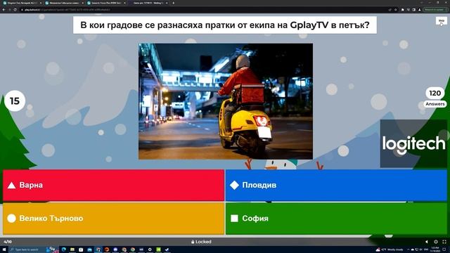Click the 15 seconds countdown timer
This screenshot has height=253, width=450.
click(15, 100)
